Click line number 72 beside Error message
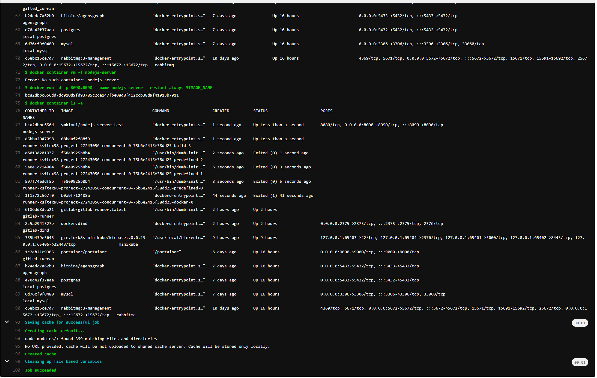The width and height of the screenshot is (597, 378). (17, 80)
